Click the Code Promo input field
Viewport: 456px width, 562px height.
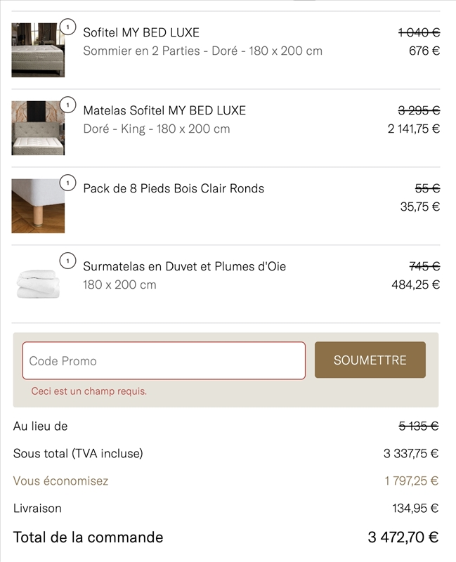click(x=164, y=360)
